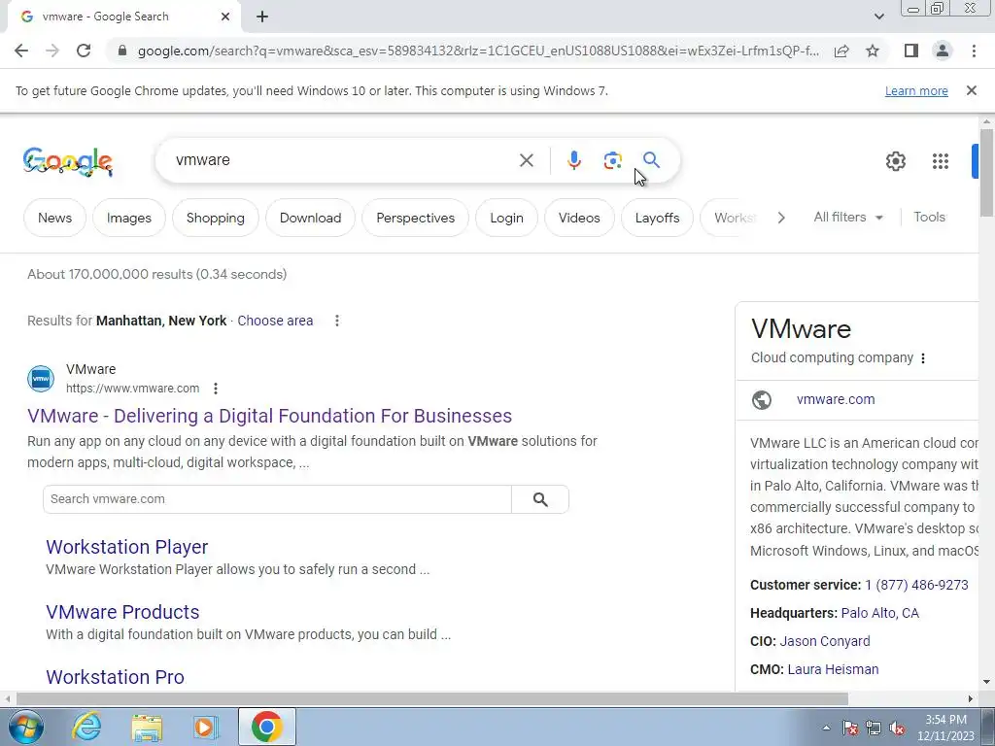
Task: Open vmware.com link in knowledge panel
Action: click(x=836, y=399)
